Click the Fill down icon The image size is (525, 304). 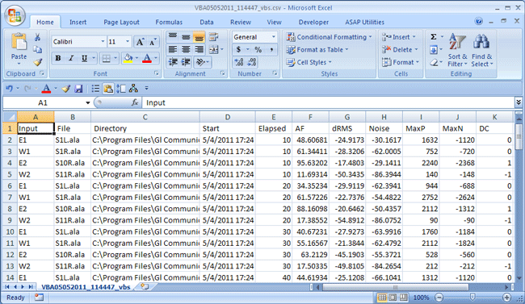[x=433, y=50]
